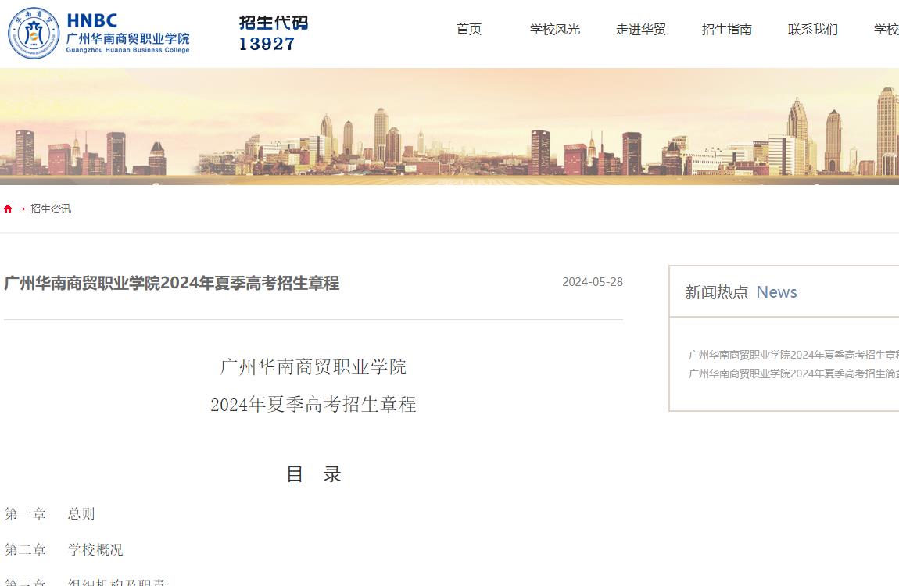Click the city skyline banner image
Viewport: 899px width, 586px height.
click(449, 127)
